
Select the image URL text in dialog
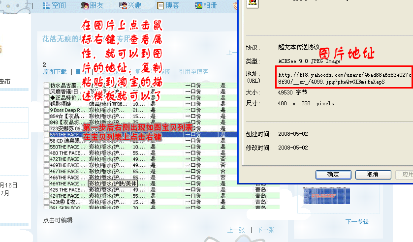click(x=344, y=78)
